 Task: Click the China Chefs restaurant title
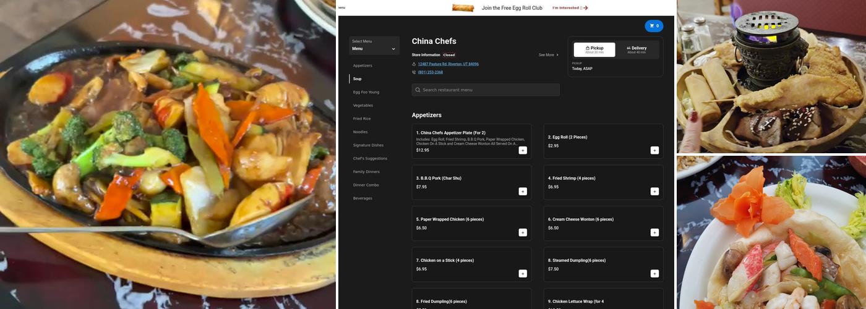click(434, 41)
